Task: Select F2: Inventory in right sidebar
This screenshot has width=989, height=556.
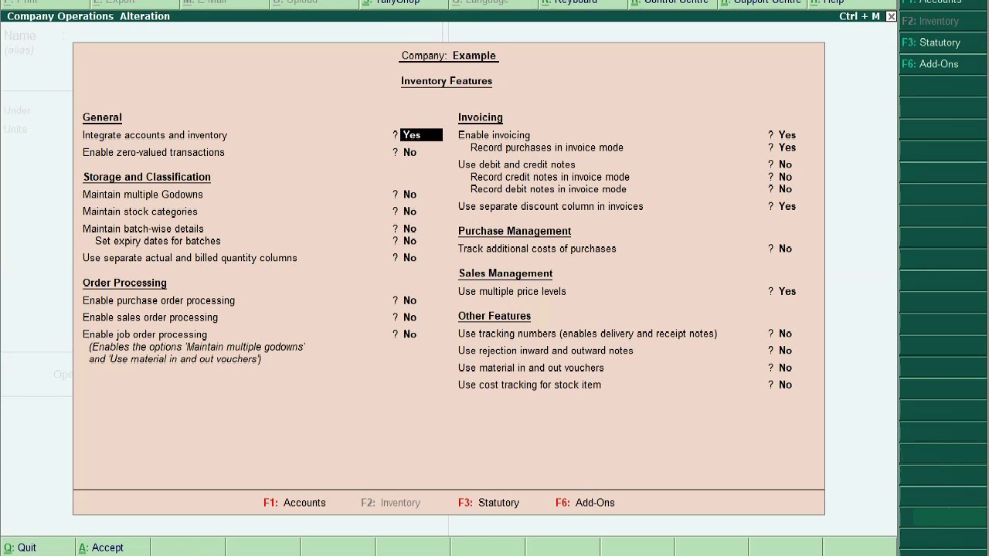Action: 943,21
